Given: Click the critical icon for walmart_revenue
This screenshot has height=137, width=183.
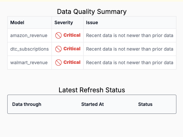Looking at the screenshot, I should coord(58,63).
